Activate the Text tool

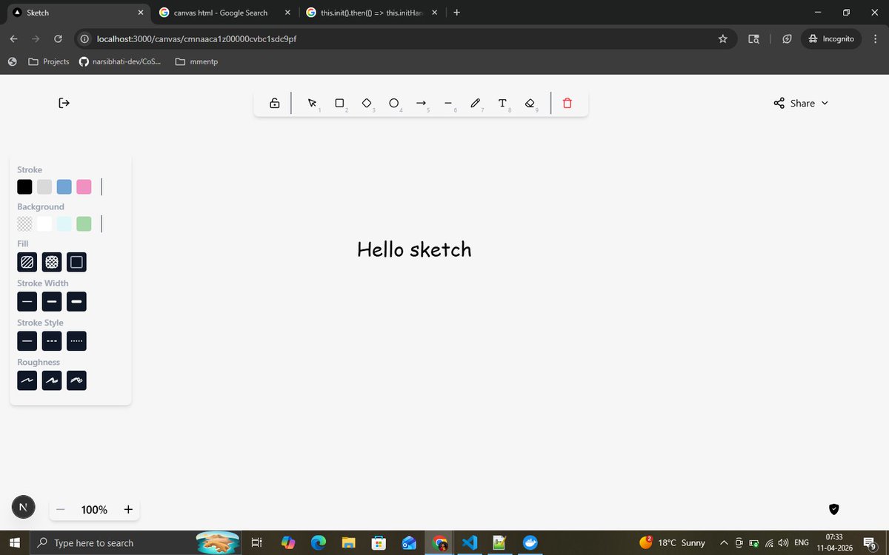coord(502,103)
